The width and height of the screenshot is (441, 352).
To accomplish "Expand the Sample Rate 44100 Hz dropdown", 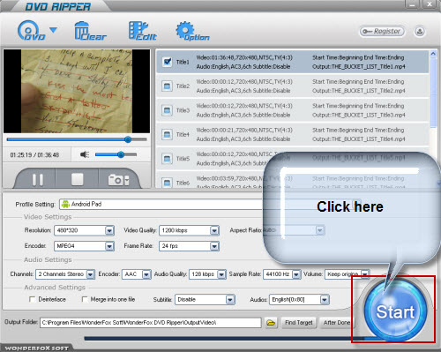I will coord(296,274).
